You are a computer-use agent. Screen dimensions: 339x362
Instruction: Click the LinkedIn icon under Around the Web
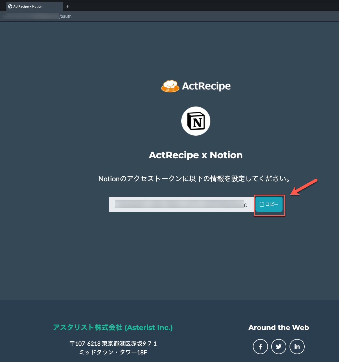click(x=297, y=346)
